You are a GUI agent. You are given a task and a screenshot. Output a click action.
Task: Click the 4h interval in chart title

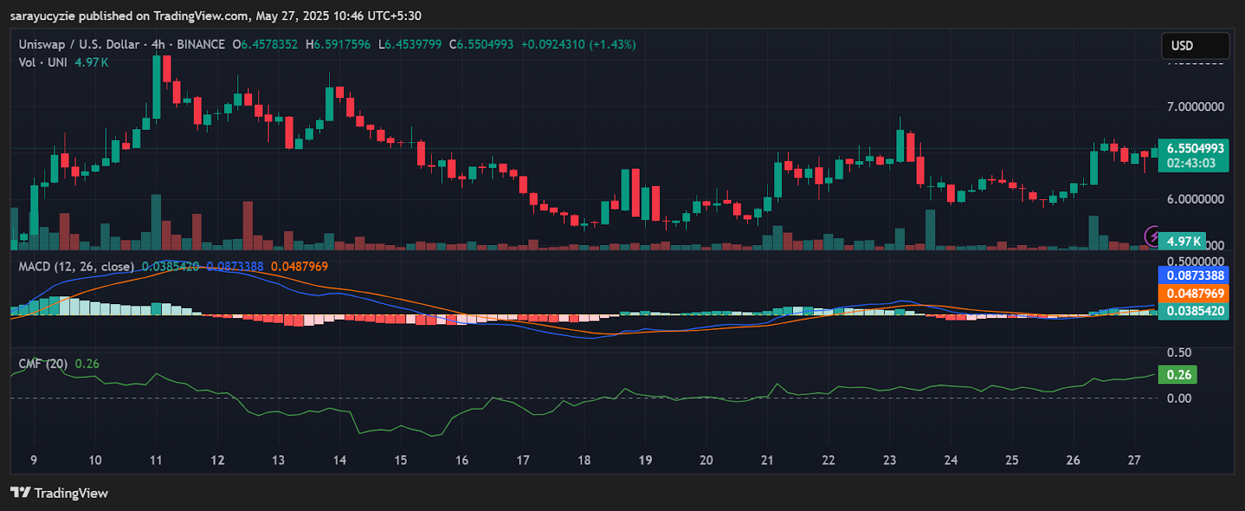(158, 44)
